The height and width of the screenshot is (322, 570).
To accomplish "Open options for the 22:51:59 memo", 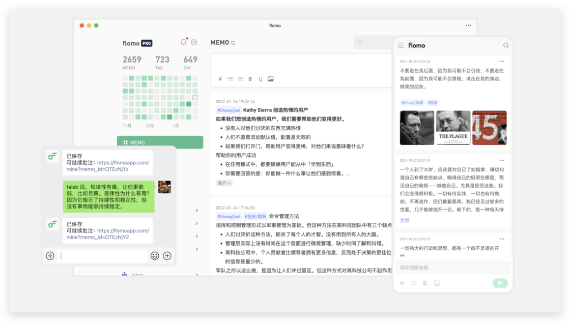I will click(502, 160).
